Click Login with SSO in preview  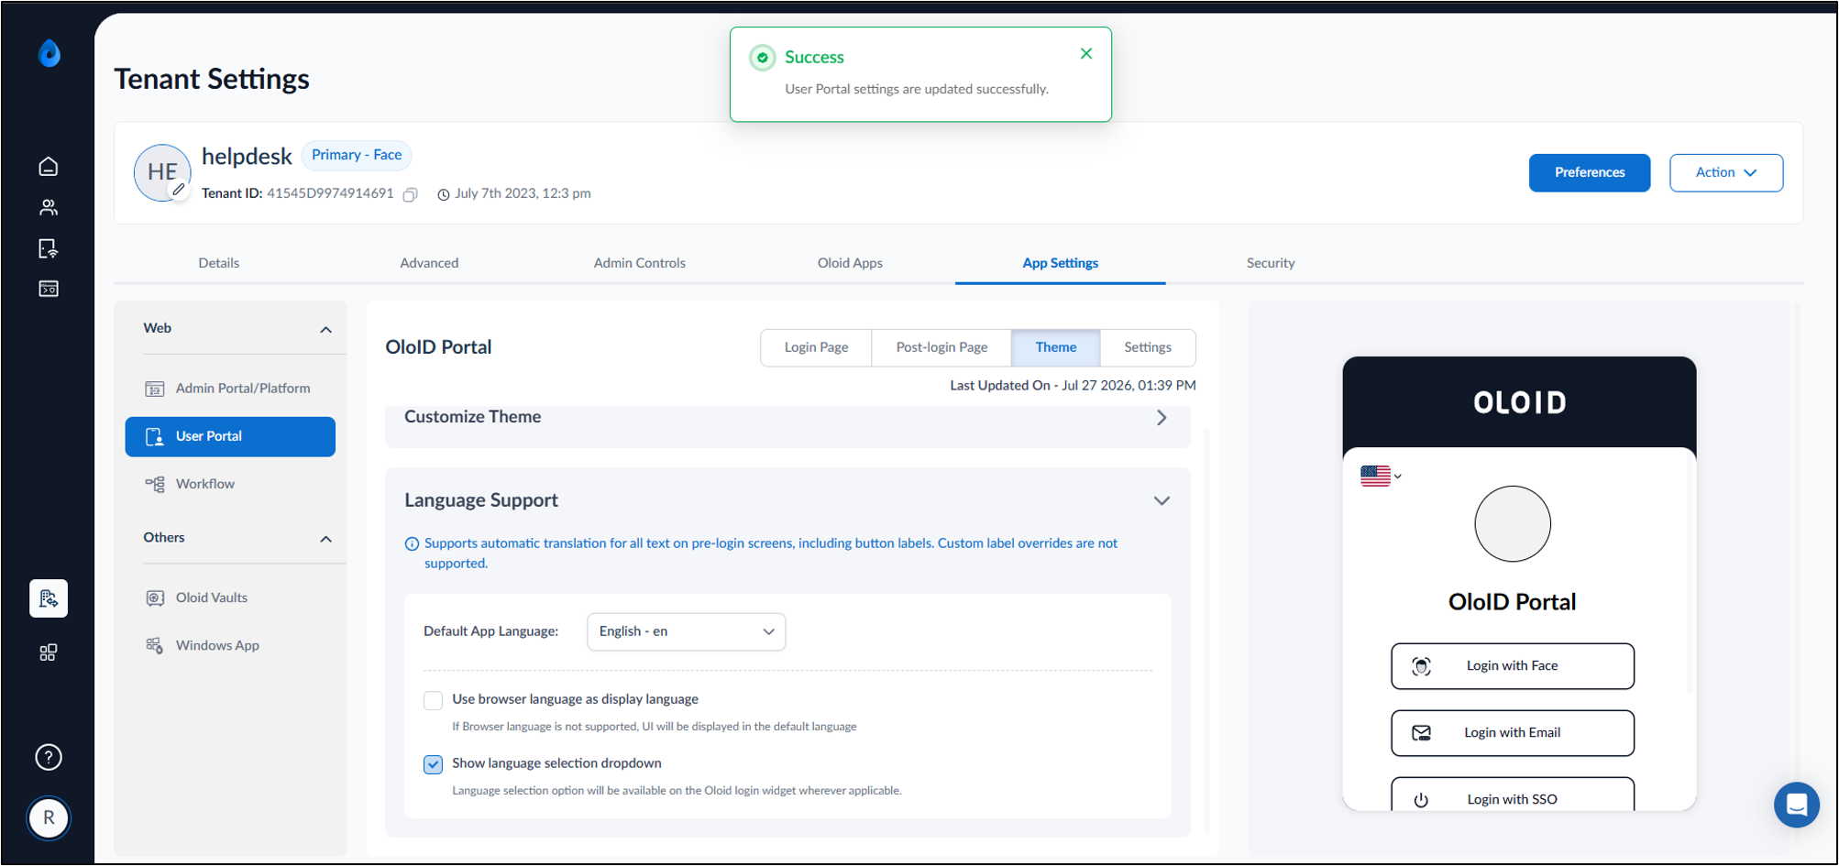pyautogui.click(x=1513, y=795)
